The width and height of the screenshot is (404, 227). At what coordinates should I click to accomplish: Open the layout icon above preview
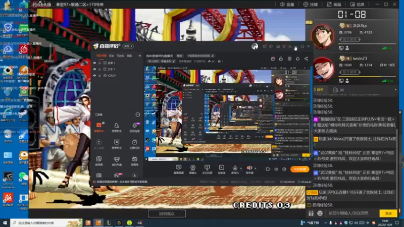[x=289, y=59]
